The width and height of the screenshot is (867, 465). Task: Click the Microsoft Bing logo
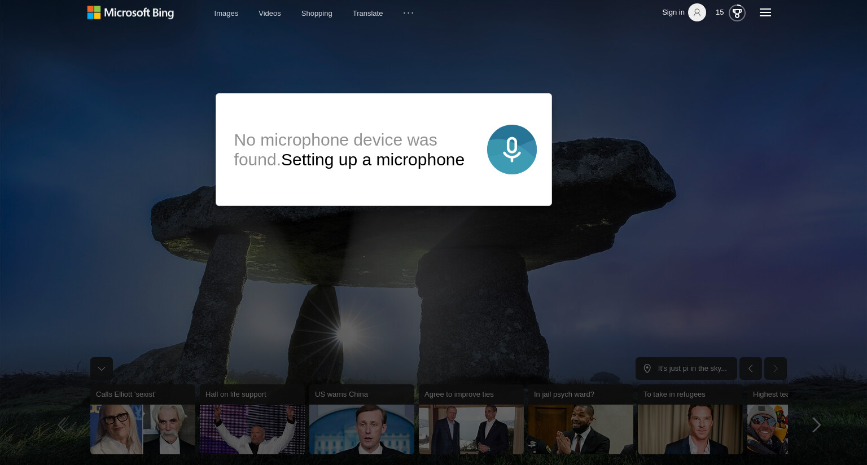130,12
